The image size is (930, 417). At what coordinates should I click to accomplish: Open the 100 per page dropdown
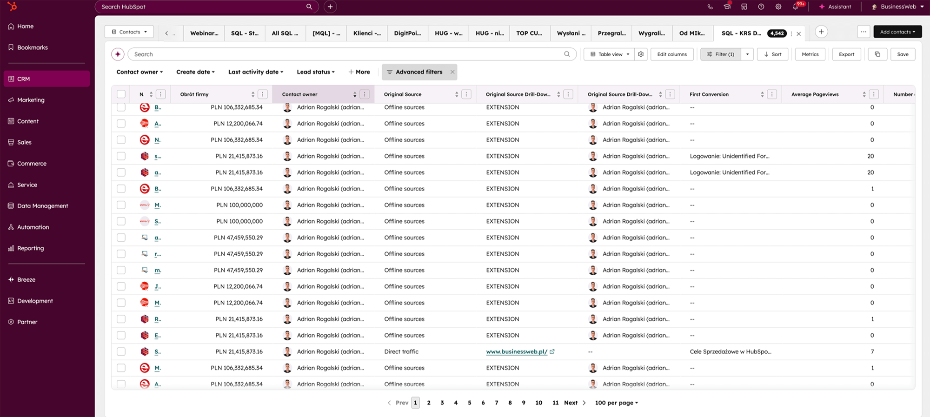tap(616, 403)
